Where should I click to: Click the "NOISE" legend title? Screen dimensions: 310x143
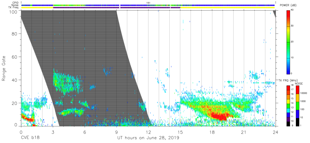point(299,83)
